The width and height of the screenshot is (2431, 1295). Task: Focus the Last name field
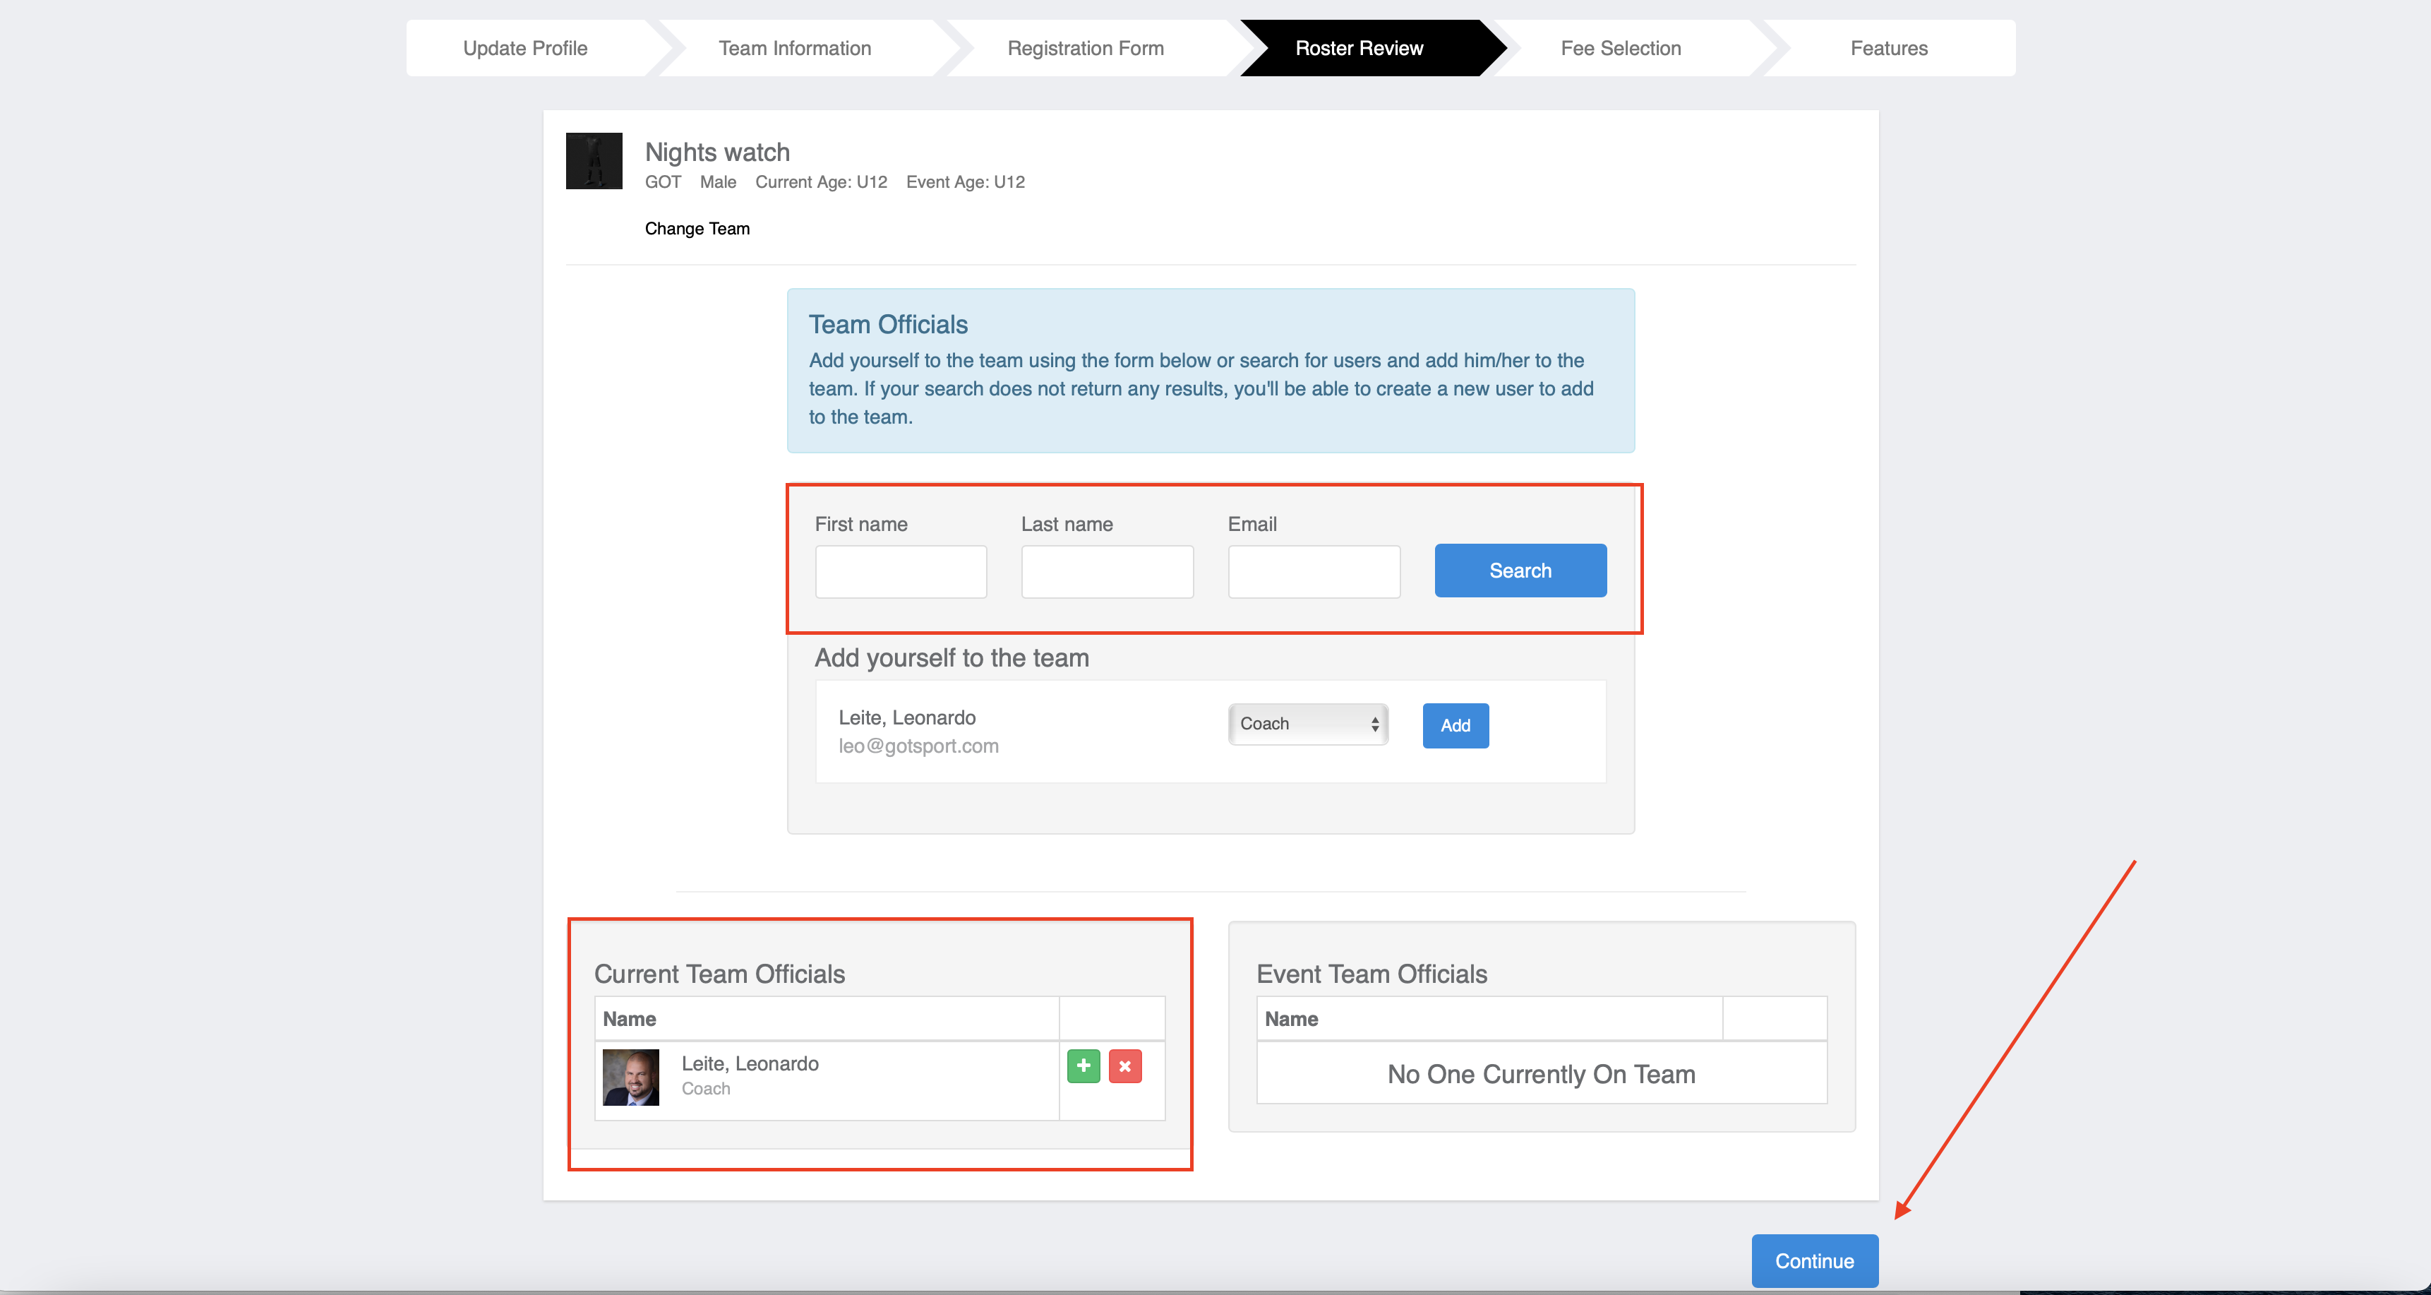point(1107,571)
